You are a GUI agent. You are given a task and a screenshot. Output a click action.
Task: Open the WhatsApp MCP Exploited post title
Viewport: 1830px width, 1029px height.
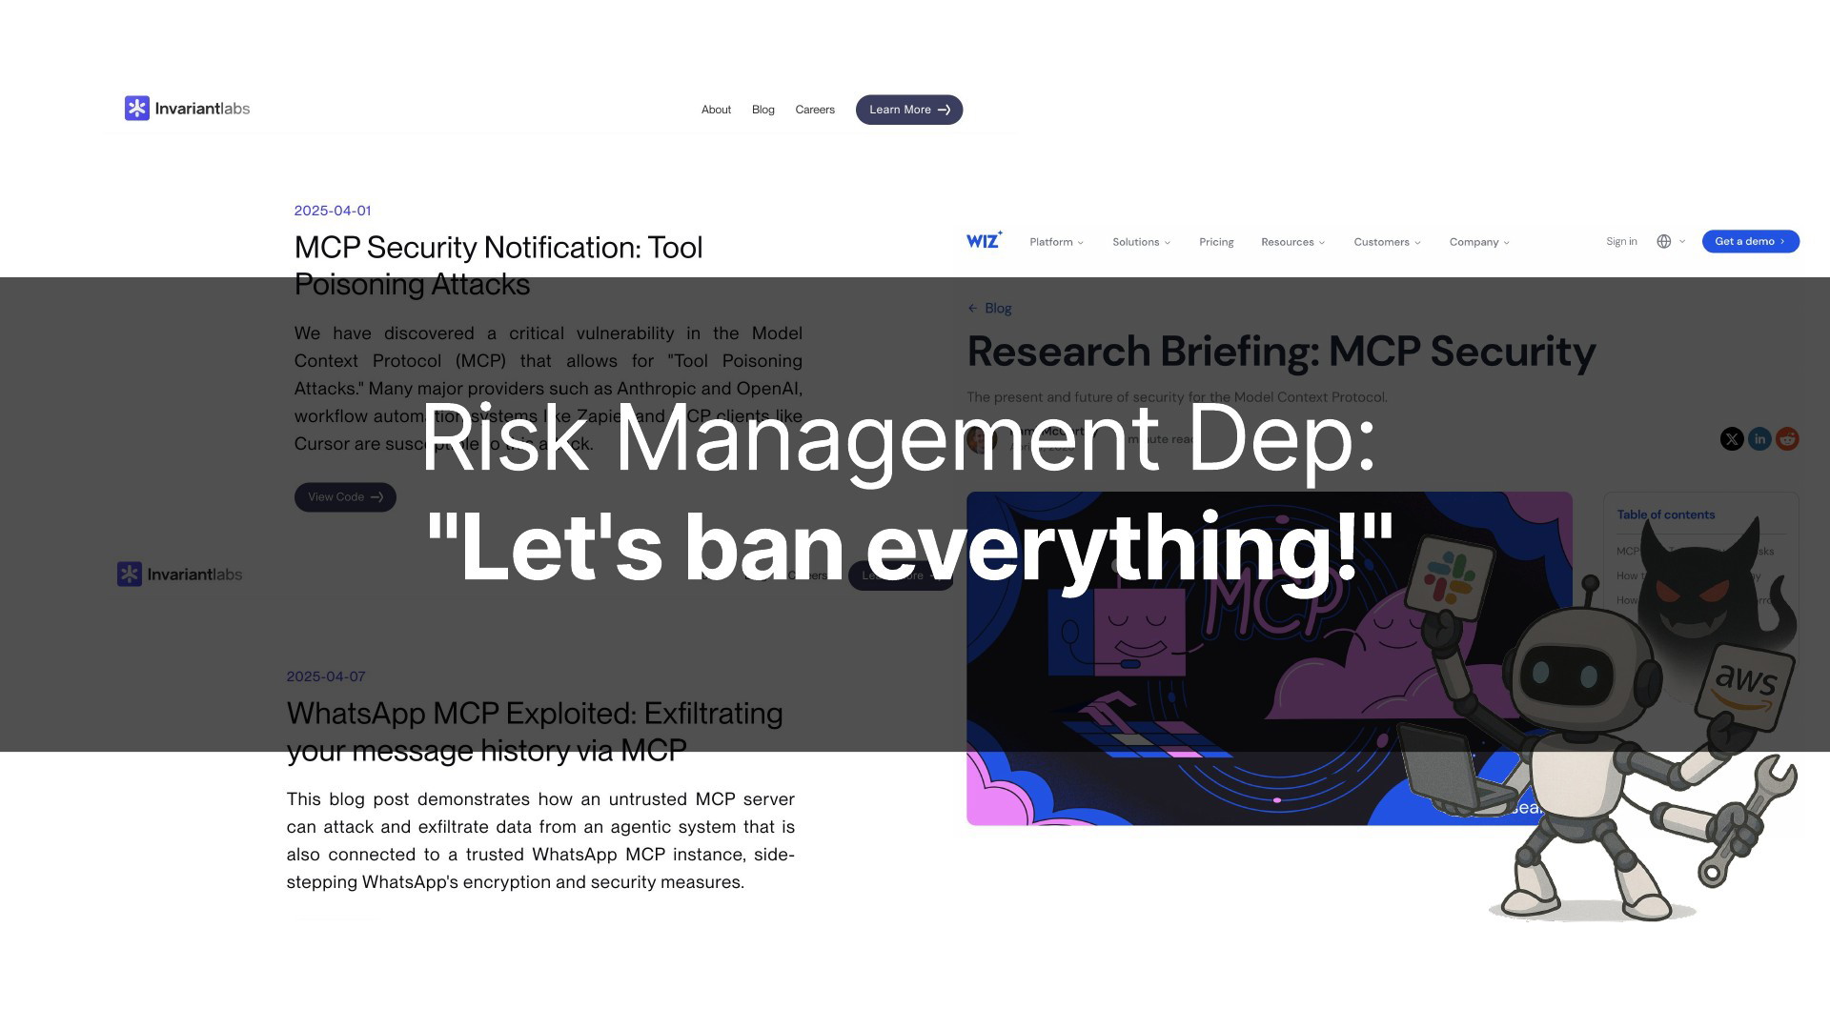point(535,731)
